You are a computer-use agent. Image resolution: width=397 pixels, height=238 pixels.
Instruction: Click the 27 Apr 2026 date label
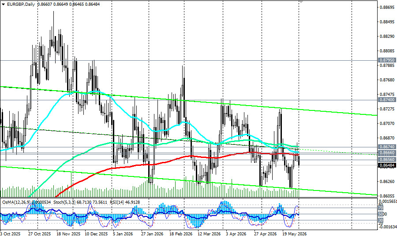[x=266, y=234]
